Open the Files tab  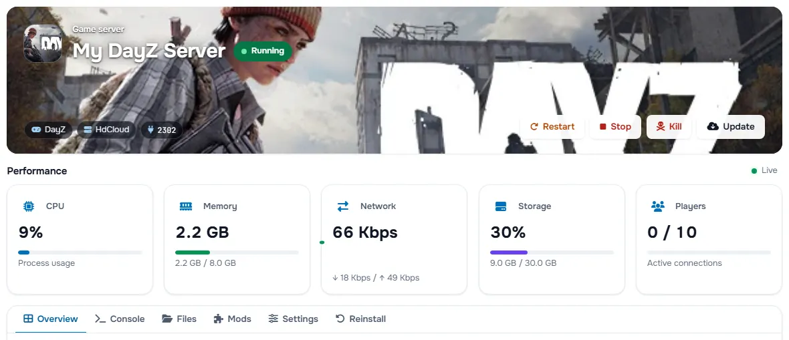[179, 319]
